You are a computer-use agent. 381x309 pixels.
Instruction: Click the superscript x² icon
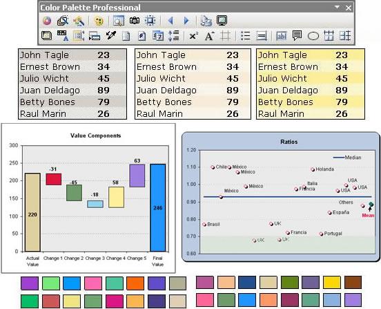(x=193, y=36)
